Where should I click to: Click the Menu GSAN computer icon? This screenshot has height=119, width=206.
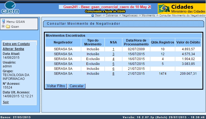4,21
